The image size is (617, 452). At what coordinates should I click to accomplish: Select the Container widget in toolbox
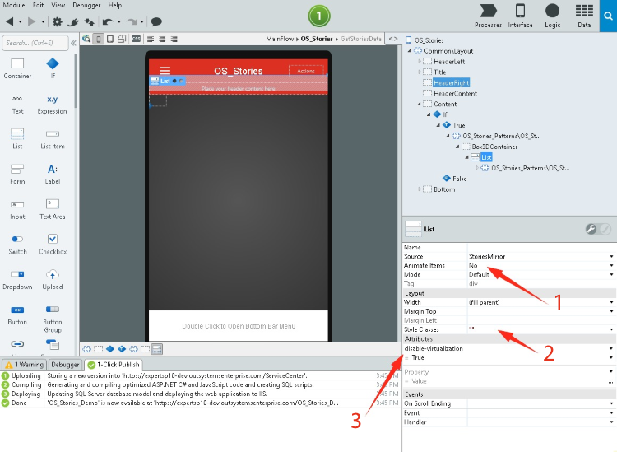[17, 68]
